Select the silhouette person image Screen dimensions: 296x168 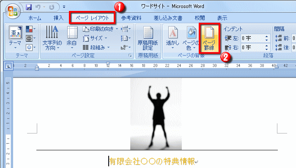click(x=156, y=114)
